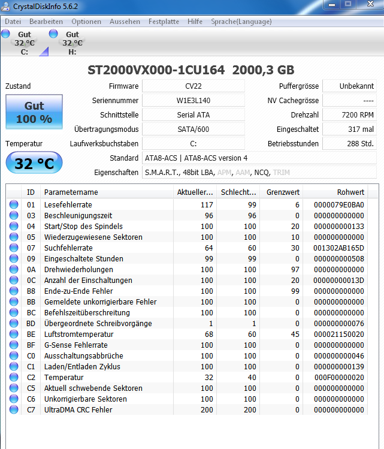Click status orb for Gemeldete unkorrigierbare Fehler
This screenshot has width=384, height=449.
pyautogui.click(x=14, y=302)
